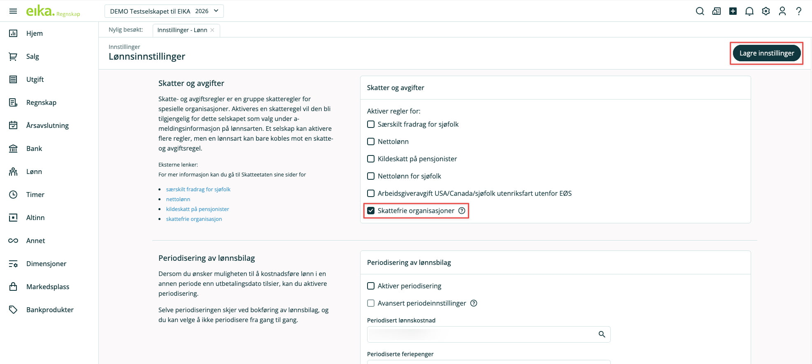Viewport: 812px width, 364px height.
Task: Open the user profile icon
Action: tap(782, 12)
